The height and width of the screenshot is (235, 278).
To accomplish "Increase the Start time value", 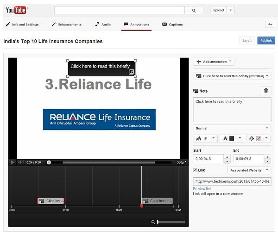I will 227,157.
